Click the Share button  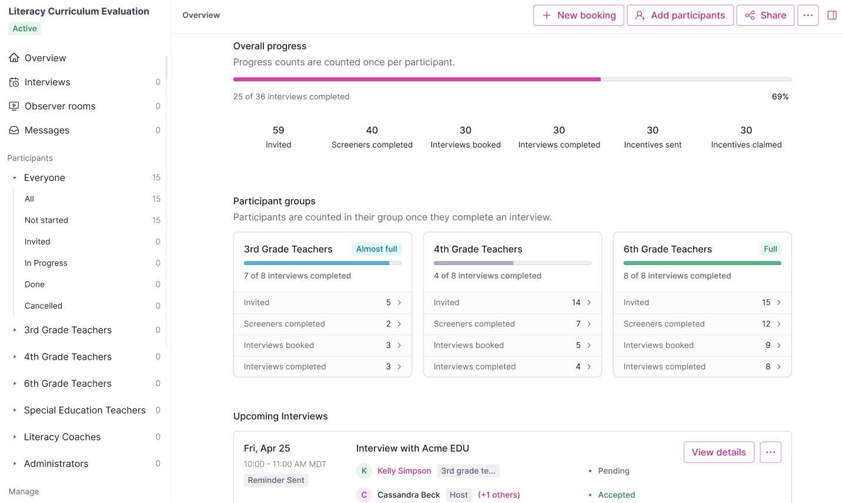pyautogui.click(x=765, y=15)
